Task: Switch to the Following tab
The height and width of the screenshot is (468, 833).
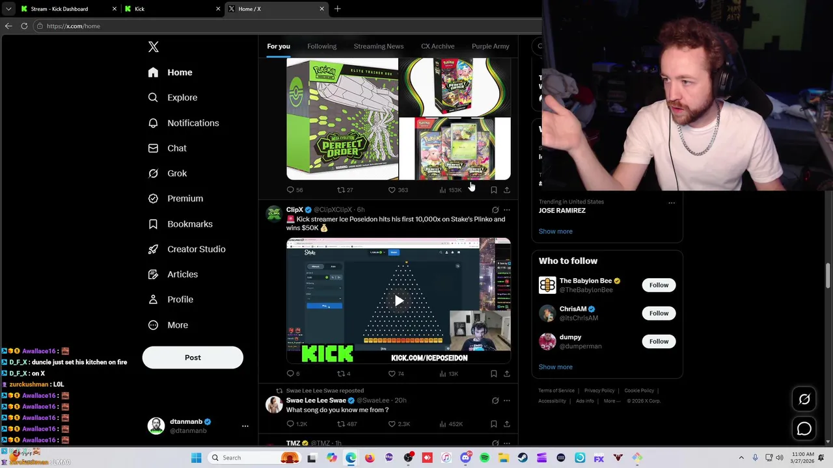Action: 322,46
